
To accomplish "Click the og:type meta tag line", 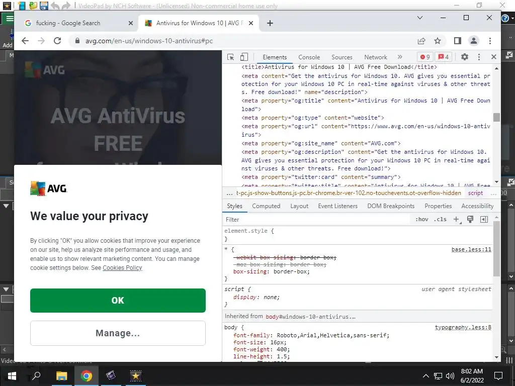I will [x=312, y=118].
